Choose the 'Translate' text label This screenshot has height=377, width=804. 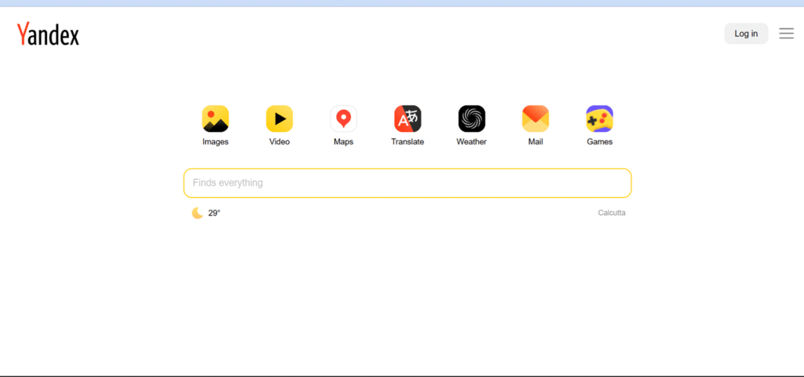click(407, 142)
